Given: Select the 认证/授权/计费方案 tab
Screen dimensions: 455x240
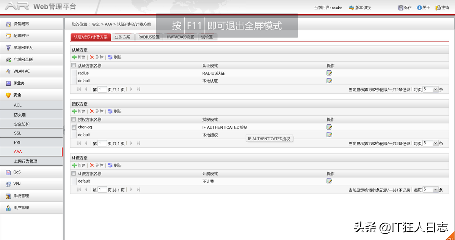Looking at the screenshot, I should point(91,37).
